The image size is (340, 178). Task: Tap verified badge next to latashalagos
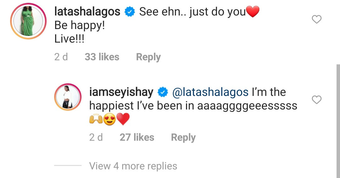click(x=130, y=12)
